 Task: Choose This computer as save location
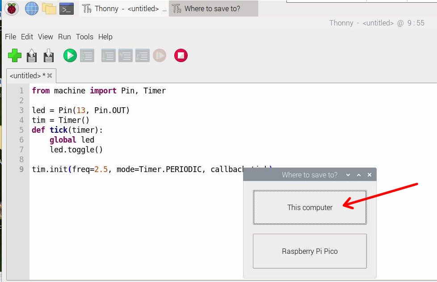tap(310, 207)
